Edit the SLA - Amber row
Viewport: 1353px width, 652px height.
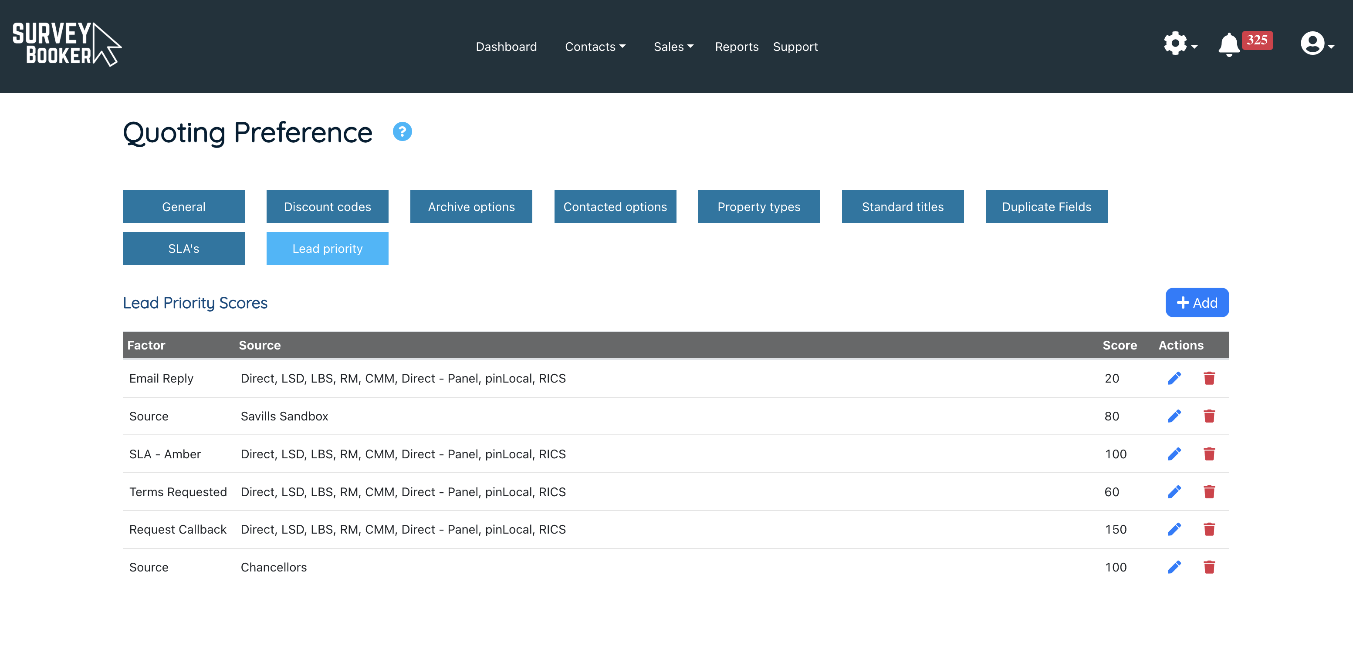coord(1174,454)
